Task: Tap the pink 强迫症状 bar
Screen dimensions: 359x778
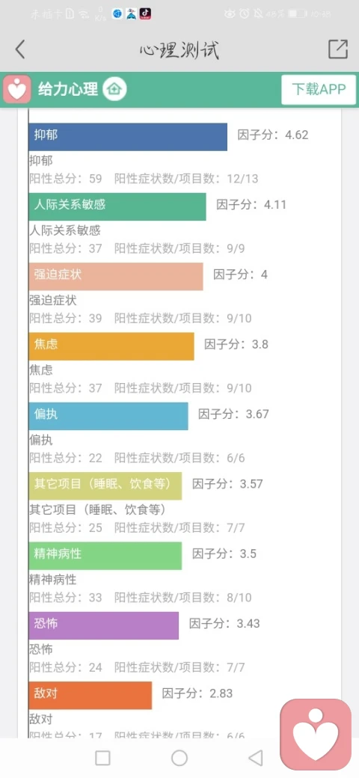Action: 115,276
